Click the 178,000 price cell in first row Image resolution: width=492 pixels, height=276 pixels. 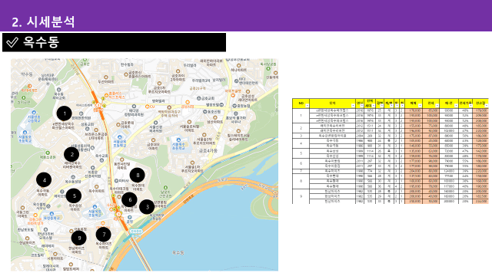(414, 110)
